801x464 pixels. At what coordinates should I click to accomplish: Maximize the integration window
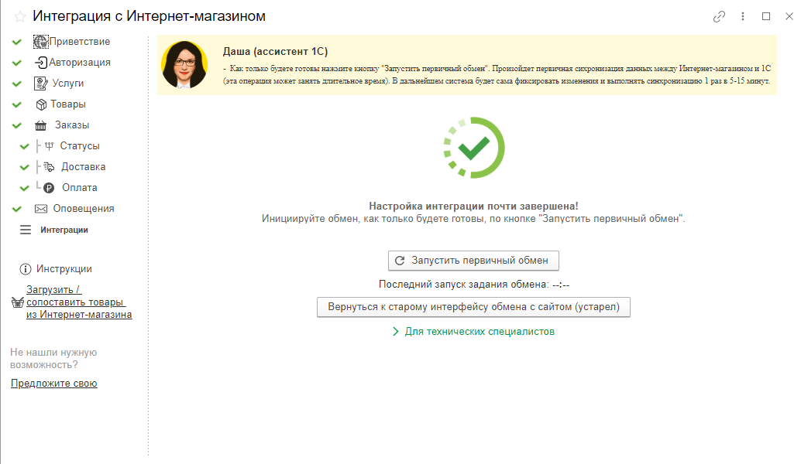click(x=766, y=16)
